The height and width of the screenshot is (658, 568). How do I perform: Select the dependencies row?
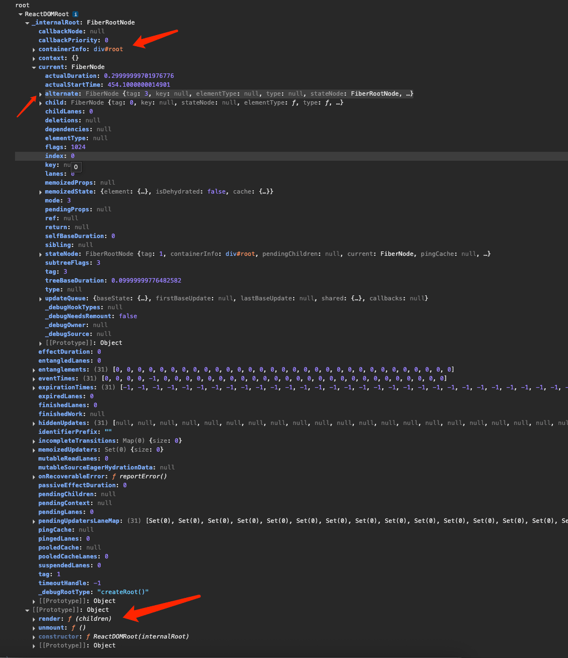[x=78, y=129]
